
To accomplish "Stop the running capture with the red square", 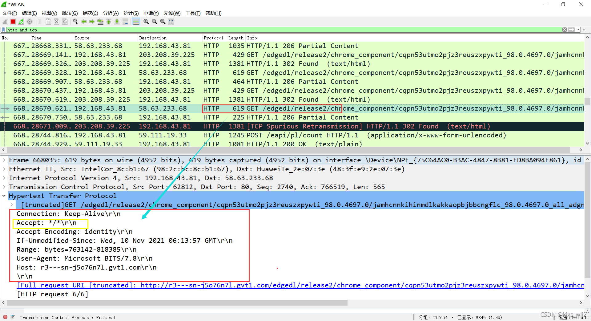I will [x=13, y=22].
